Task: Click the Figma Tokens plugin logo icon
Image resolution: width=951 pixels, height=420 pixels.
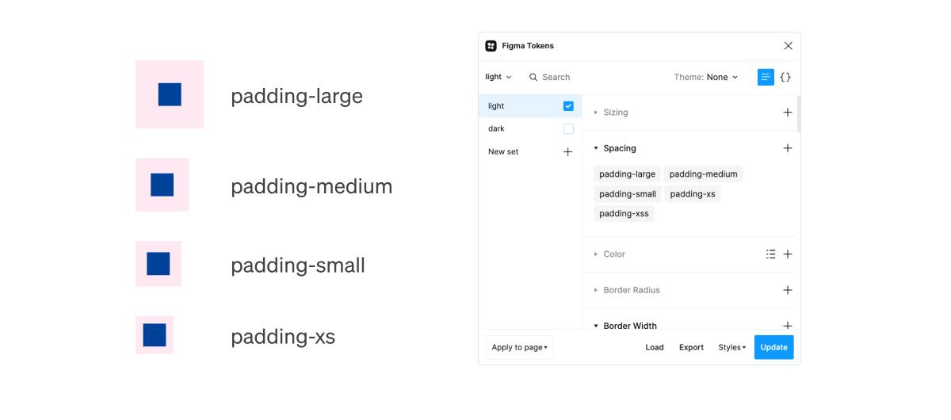Action: (491, 46)
